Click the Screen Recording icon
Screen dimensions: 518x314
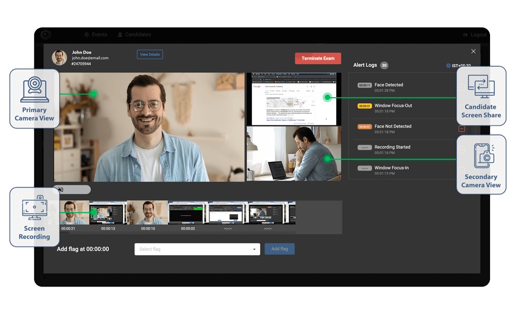(35, 208)
